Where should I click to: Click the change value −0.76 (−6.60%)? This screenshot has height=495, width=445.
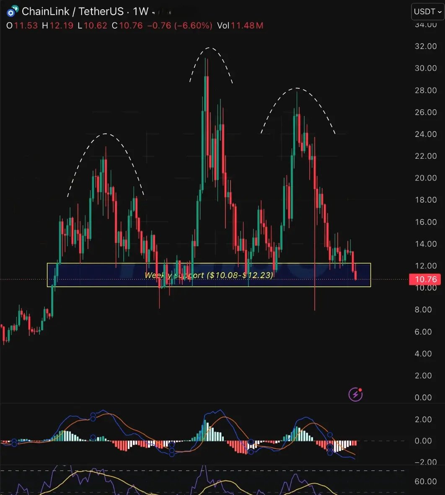coord(180,26)
